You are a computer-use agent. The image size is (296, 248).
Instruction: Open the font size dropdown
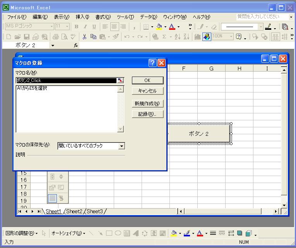[67, 27]
